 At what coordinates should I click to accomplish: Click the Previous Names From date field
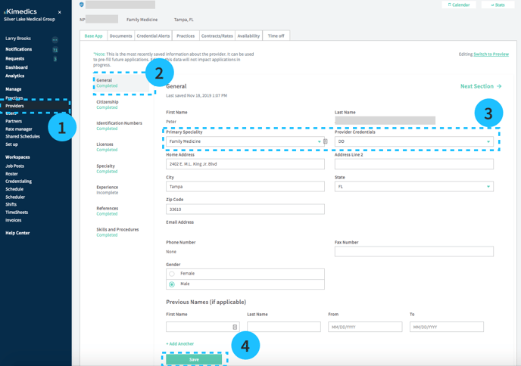point(365,327)
